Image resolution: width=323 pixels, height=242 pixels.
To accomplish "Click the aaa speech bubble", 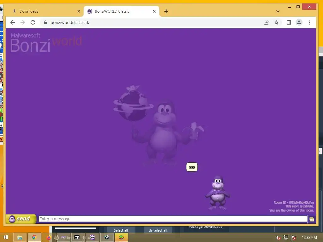I will [x=192, y=167].
